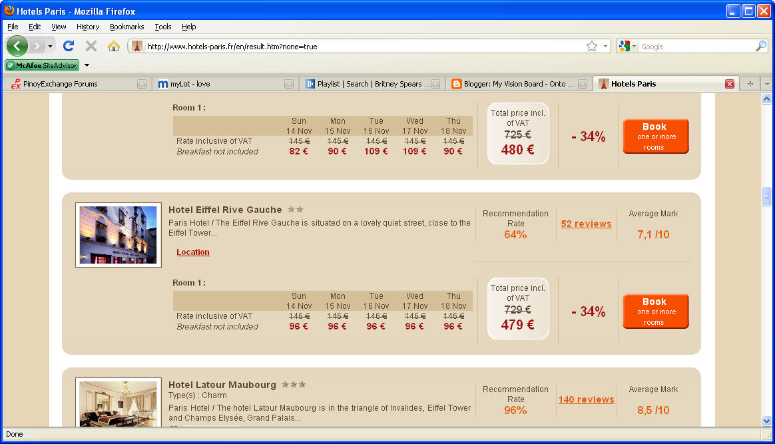View the Location of Hotel Eiffel Rive Gauche

(192, 252)
